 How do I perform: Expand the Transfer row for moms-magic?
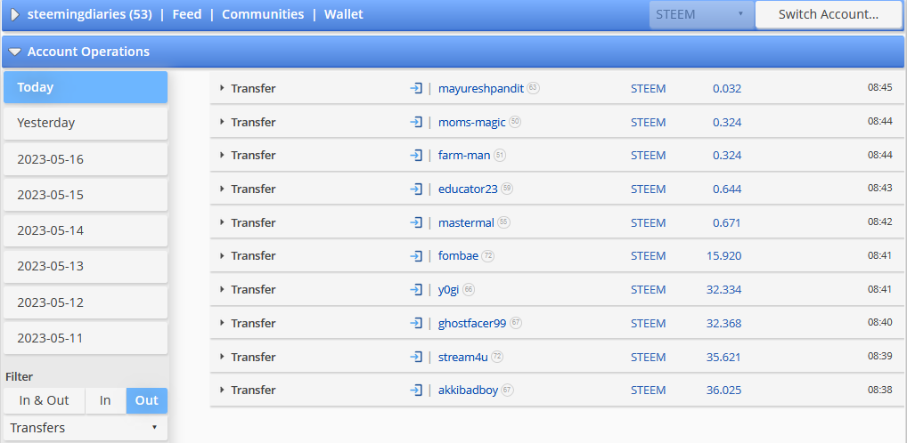coord(222,122)
